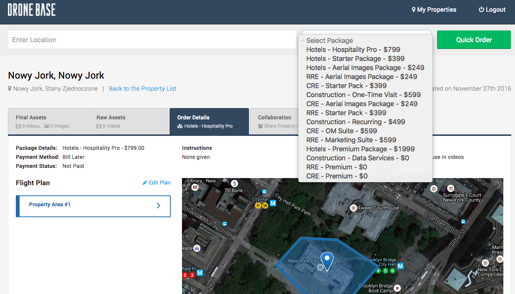Image resolution: width=515 pixels, height=294 pixels.
Task: Open the Collaboration tab
Action: click(275, 121)
